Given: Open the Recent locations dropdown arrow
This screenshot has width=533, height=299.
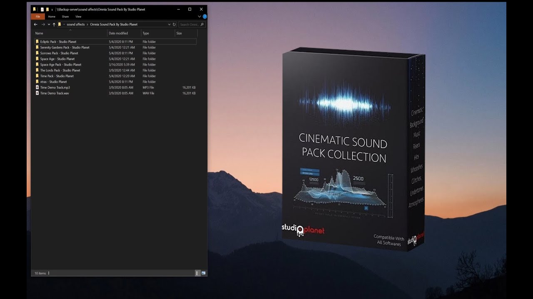Looking at the screenshot, I should tap(49, 25).
